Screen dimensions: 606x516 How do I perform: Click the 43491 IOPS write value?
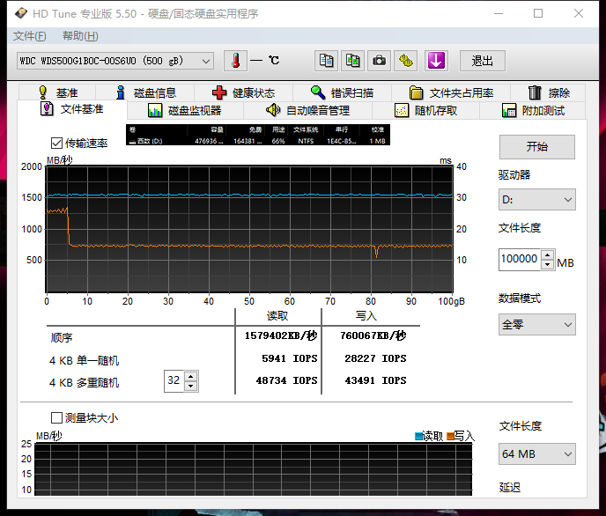tap(375, 380)
